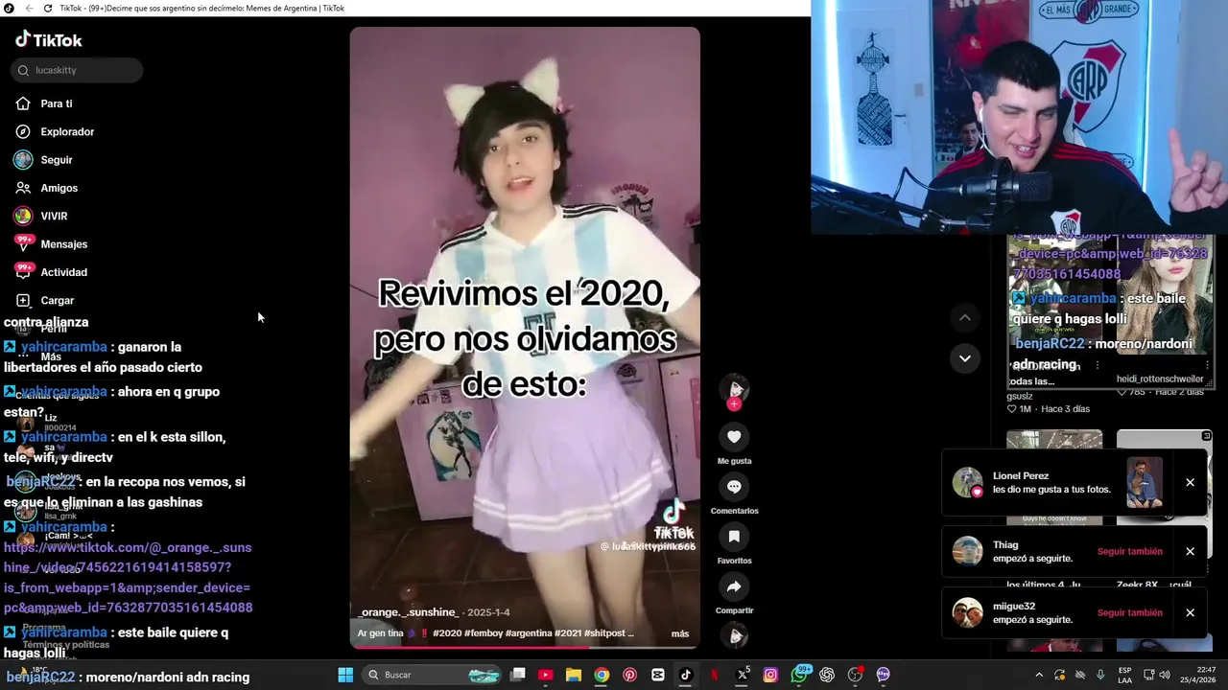
Task: Go to next video with down chevron
Action: (965, 358)
